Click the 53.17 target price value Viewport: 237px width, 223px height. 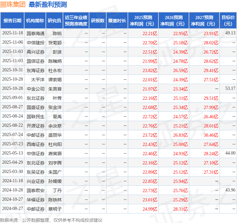[230, 89]
